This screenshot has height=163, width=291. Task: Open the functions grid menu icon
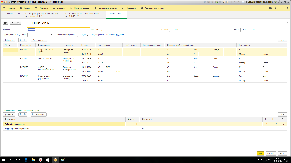coord(270,8)
